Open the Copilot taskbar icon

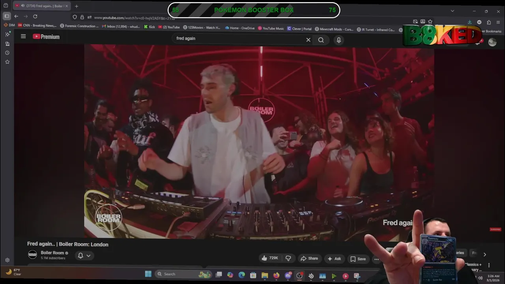point(230,275)
